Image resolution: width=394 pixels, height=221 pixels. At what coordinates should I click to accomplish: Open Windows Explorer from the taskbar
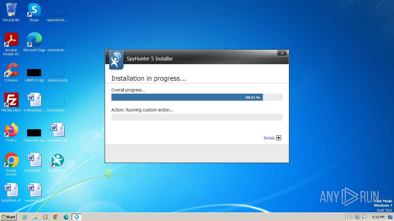point(35,217)
